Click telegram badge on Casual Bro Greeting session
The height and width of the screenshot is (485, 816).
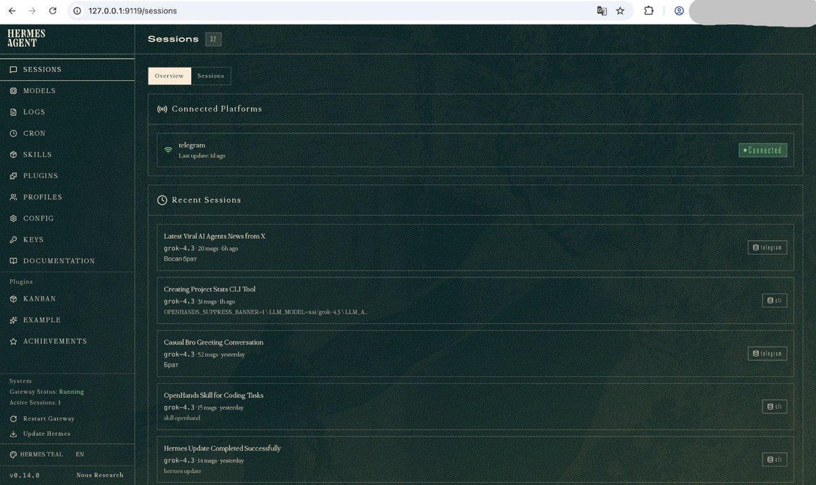point(768,354)
